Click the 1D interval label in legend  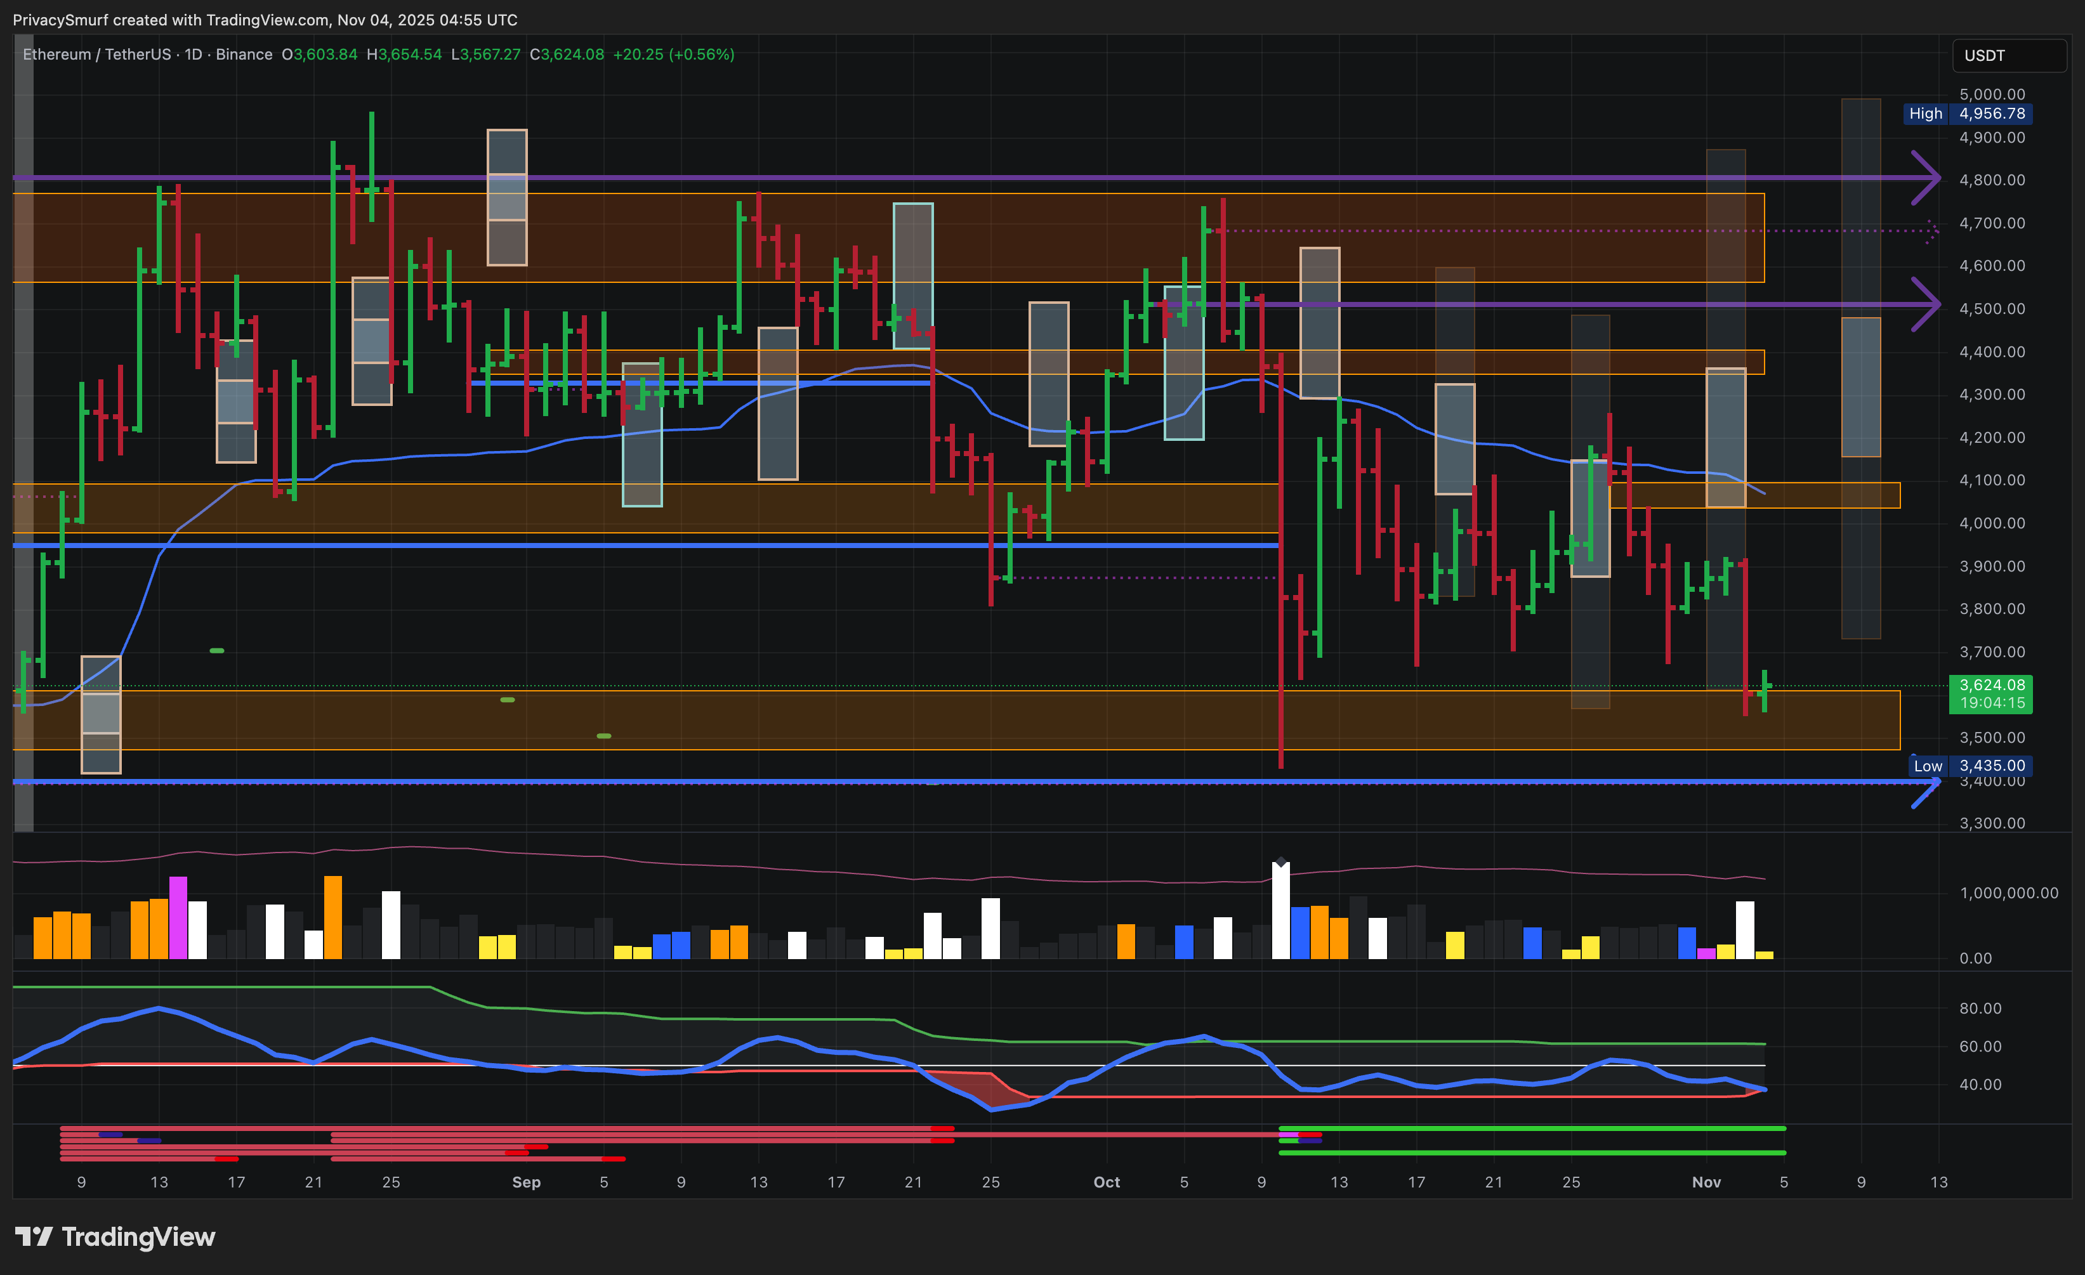click(x=193, y=54)
